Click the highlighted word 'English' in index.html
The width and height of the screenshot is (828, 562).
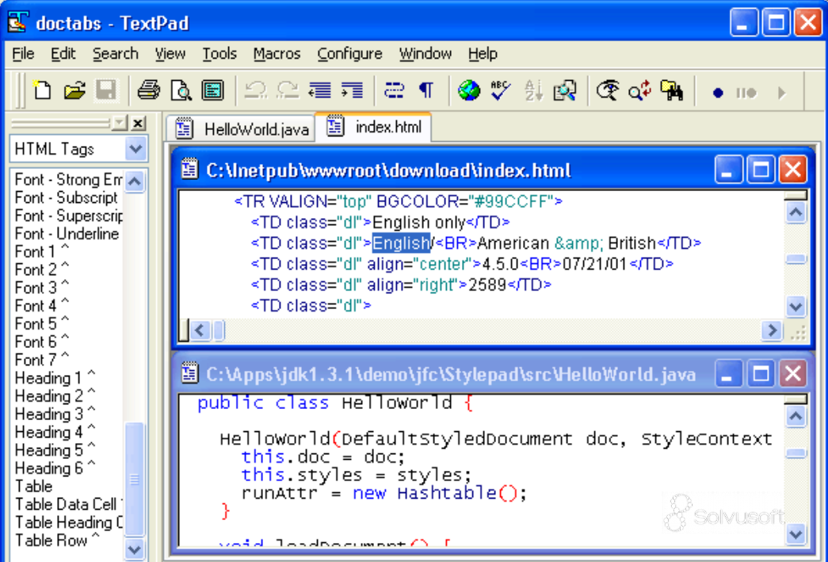(402, 243)
